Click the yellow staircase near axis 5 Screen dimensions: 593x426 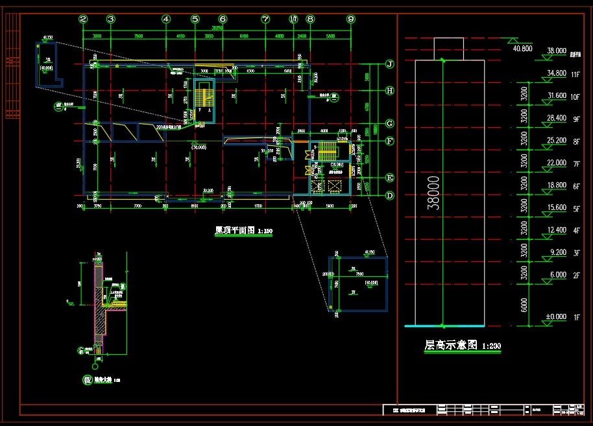click(204, 99)
